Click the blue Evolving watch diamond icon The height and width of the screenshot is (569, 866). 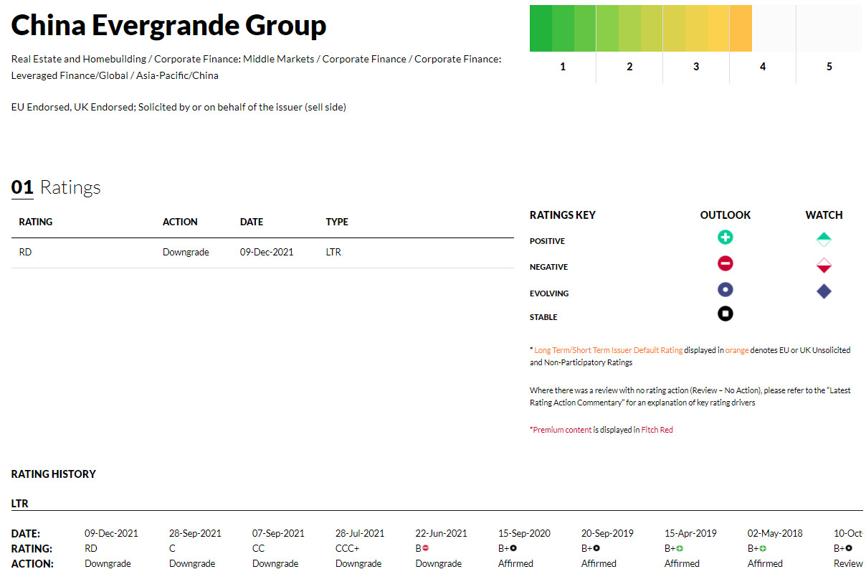point(824,291)
